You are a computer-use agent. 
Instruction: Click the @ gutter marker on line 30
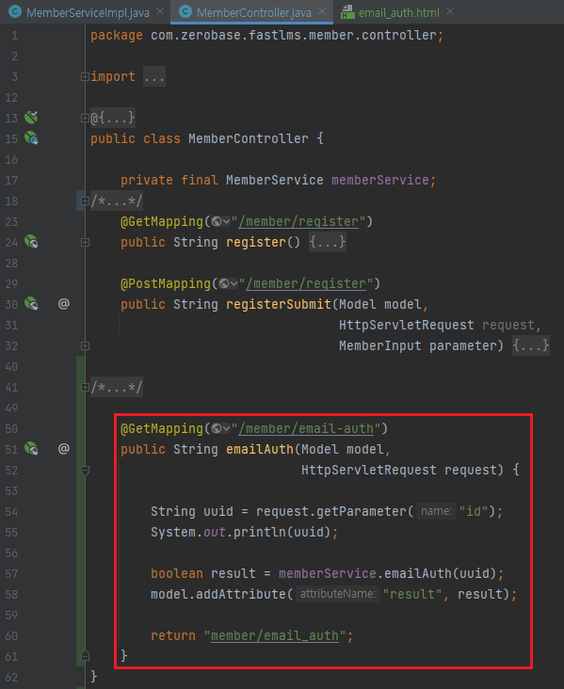click(64, 304)
